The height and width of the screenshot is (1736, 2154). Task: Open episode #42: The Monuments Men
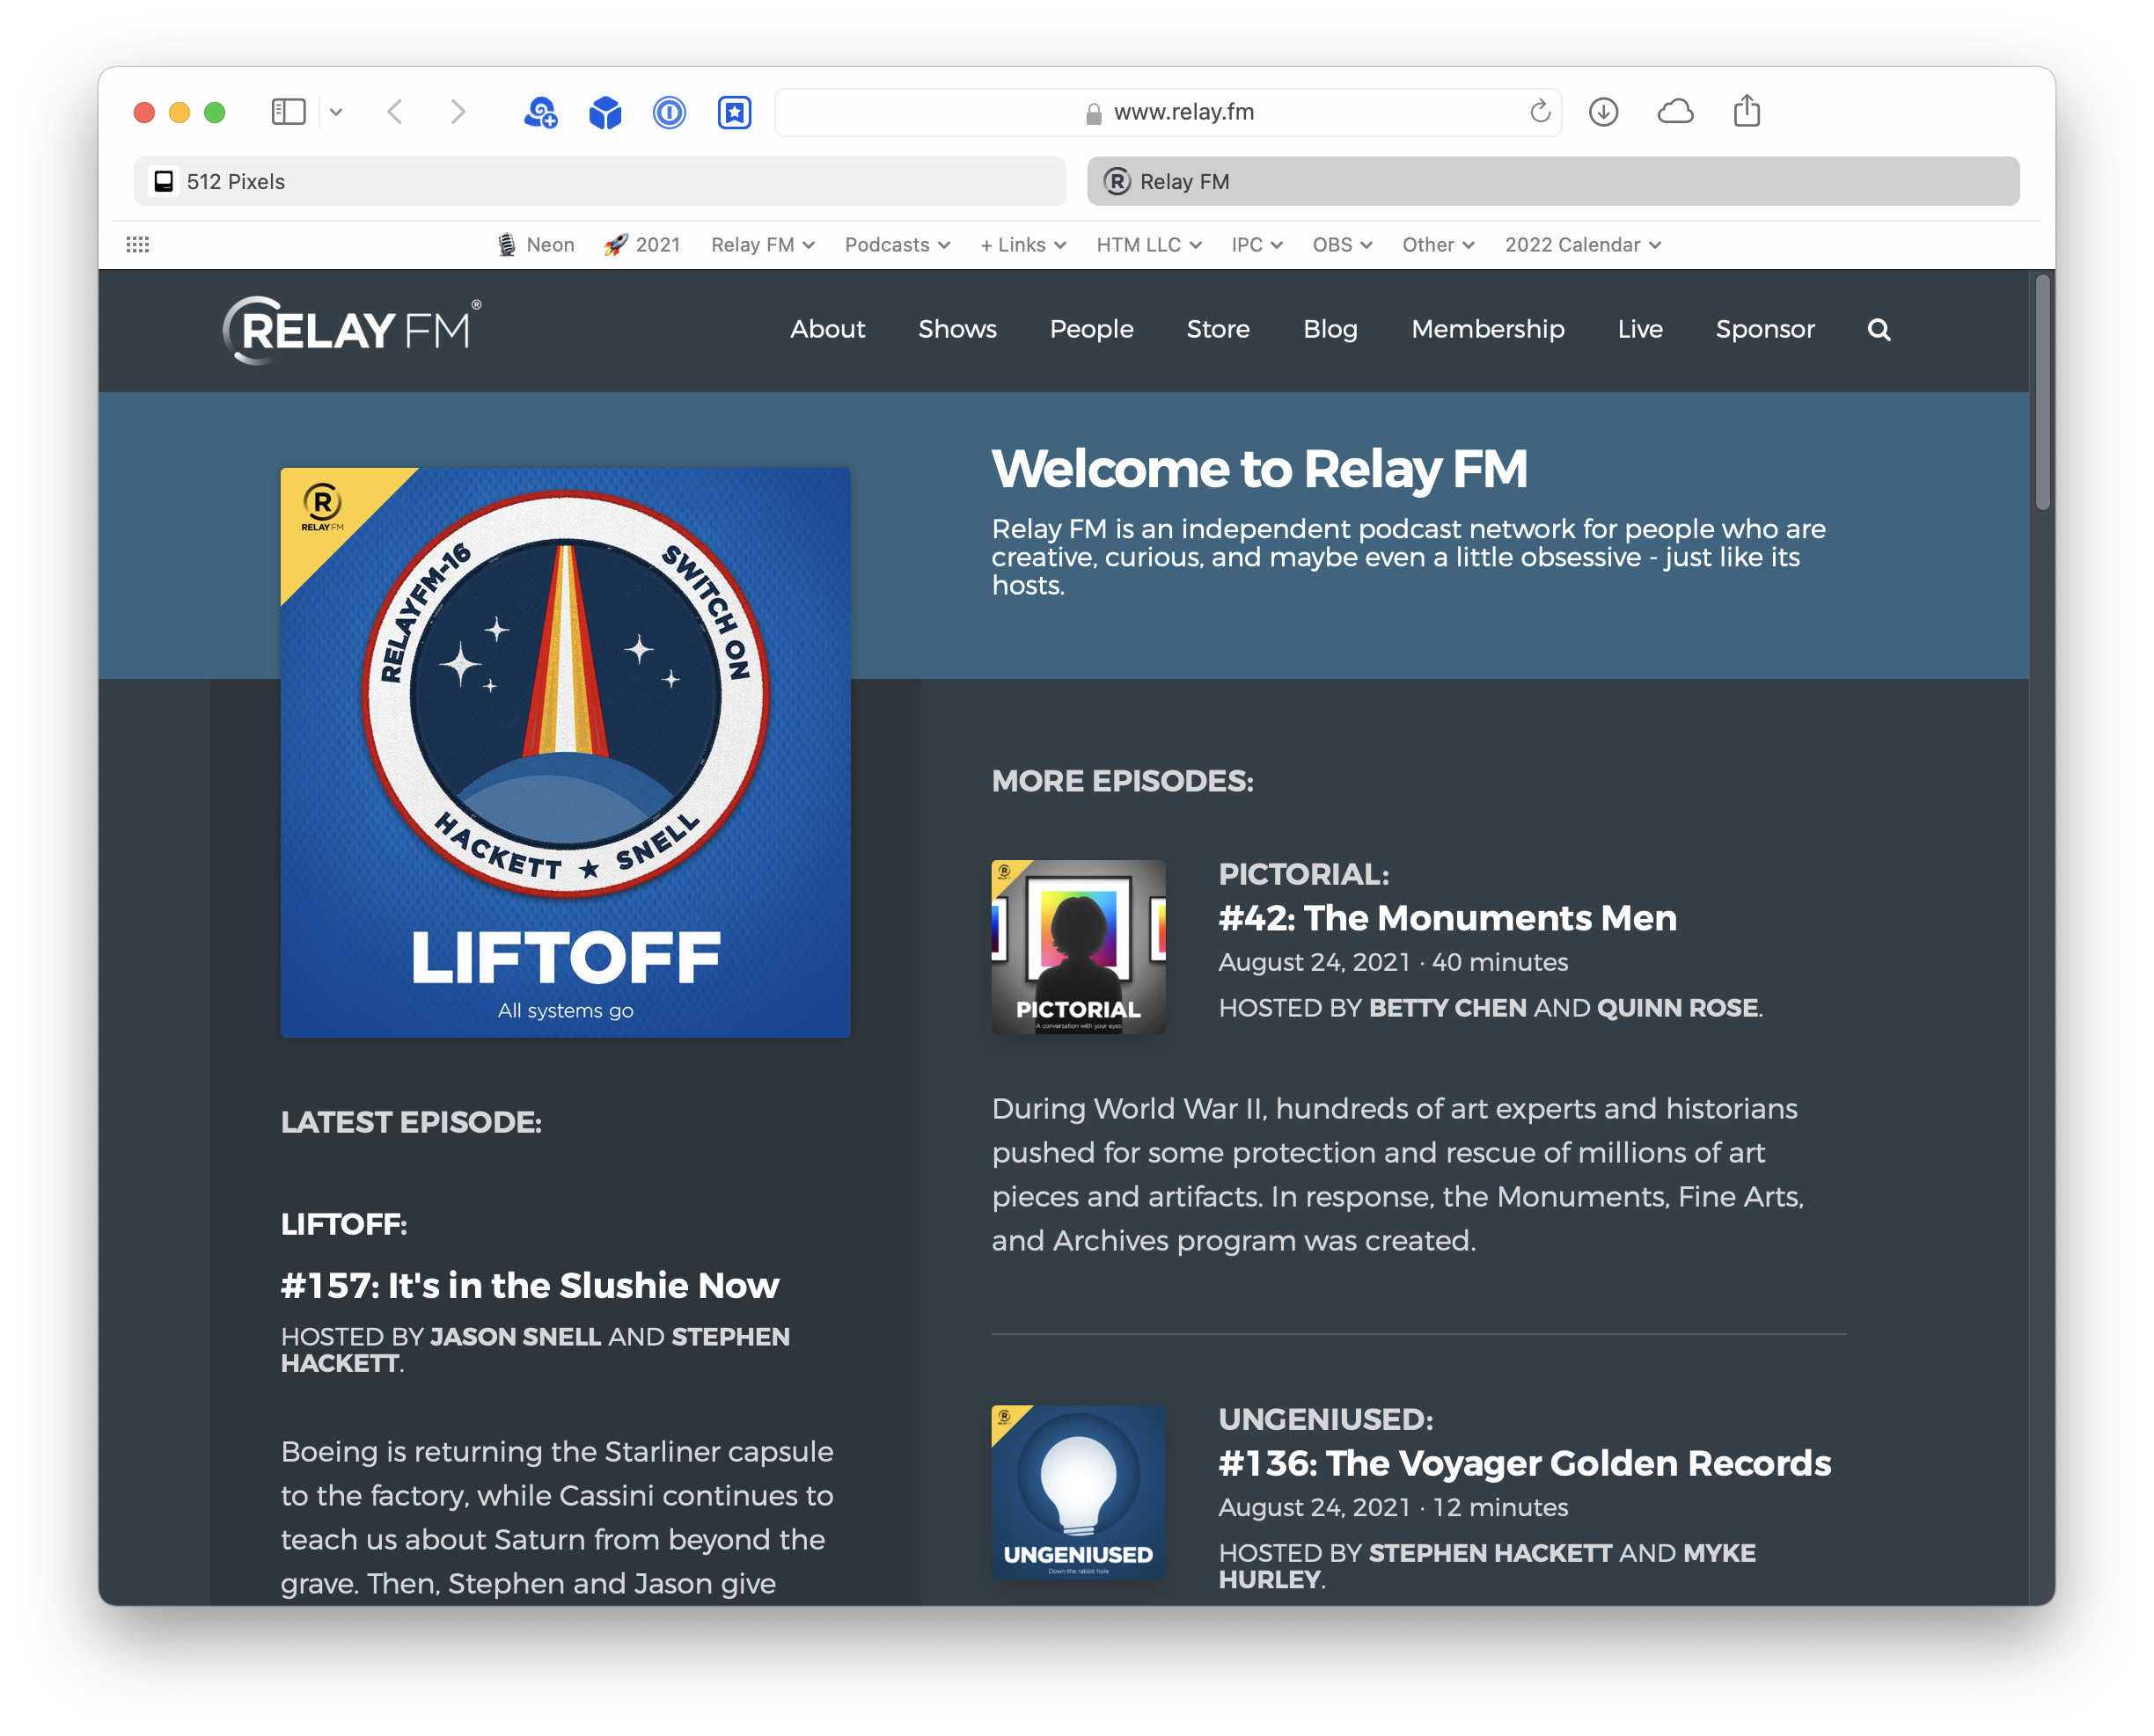point(1447,917)
